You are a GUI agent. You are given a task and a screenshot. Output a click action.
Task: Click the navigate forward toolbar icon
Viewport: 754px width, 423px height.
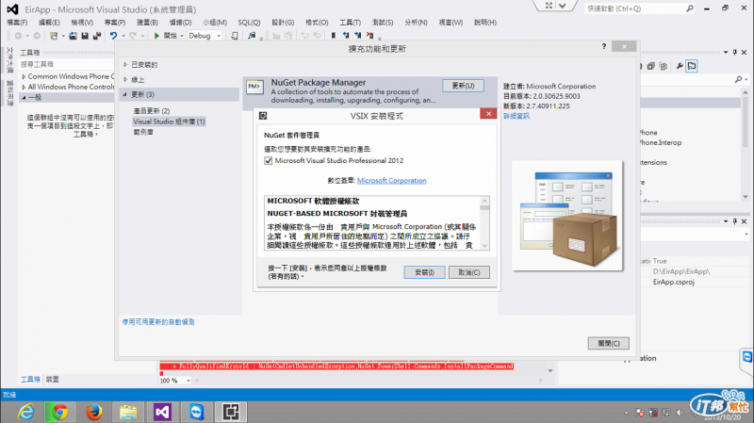click(37, 36)
